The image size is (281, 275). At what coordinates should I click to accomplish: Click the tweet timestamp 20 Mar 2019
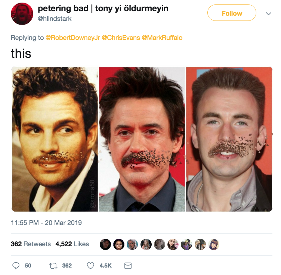pos(46,223)
